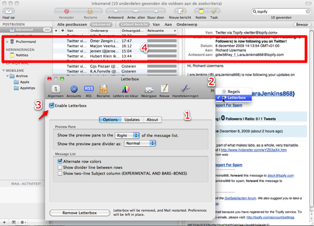314x226 pixels.
Task: Select Onderwerp search scope
Action: (187, 25)
